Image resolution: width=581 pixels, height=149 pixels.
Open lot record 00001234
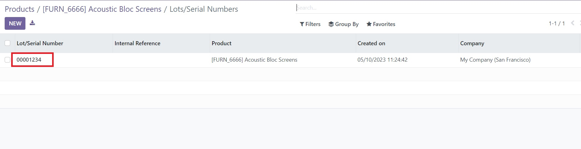(x=29, y=60)
